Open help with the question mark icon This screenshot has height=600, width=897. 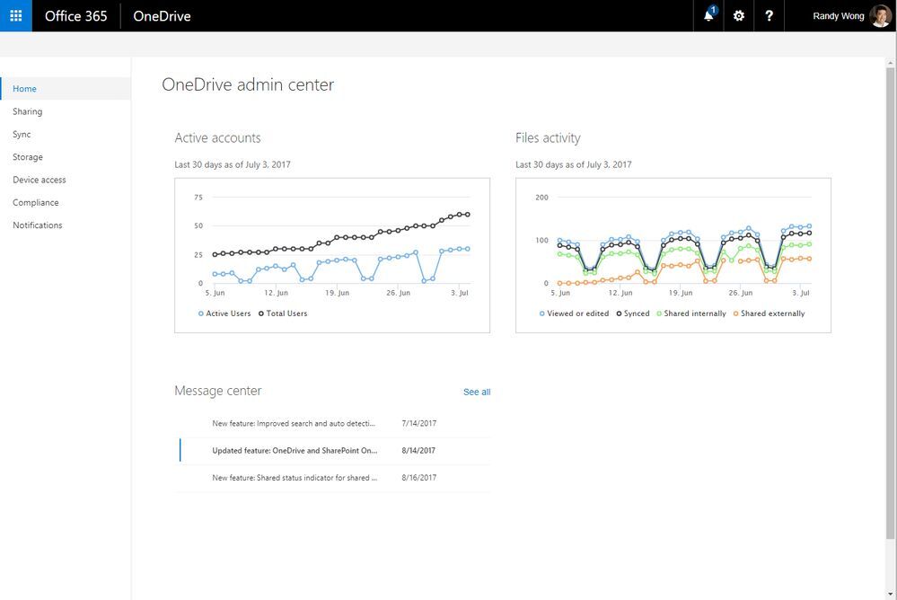pos(769,15)
